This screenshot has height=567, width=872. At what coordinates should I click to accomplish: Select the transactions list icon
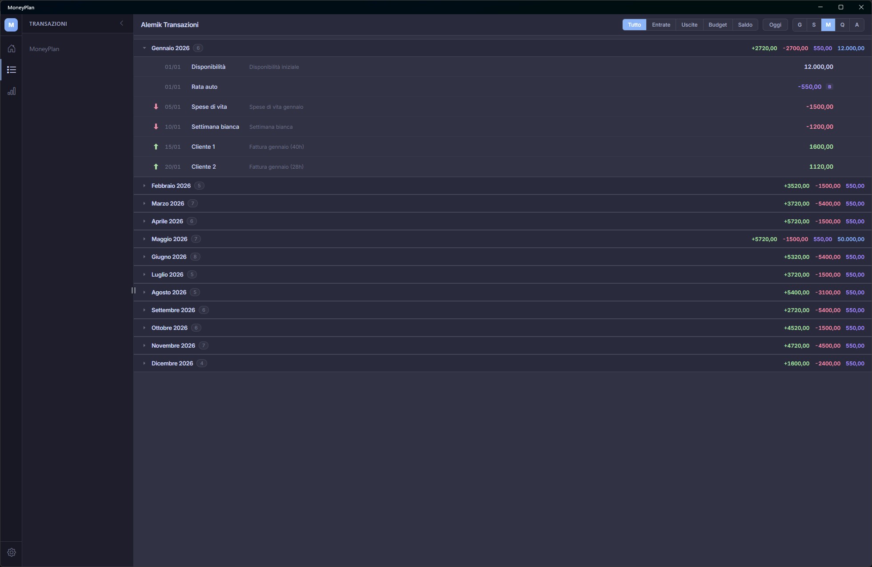coord(12,70)
